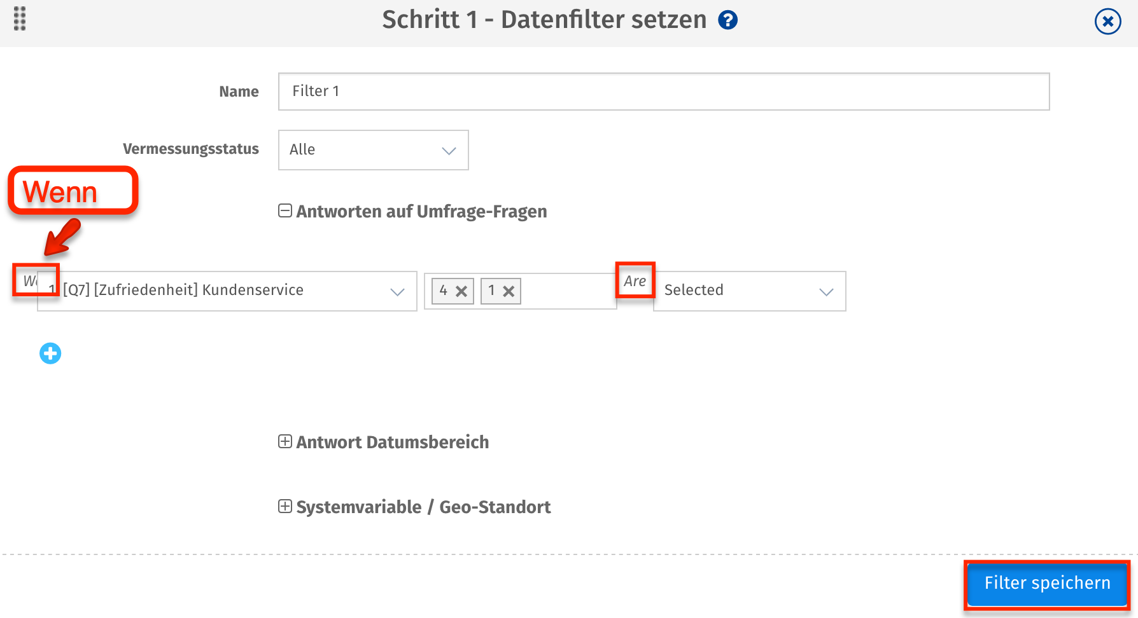This screenshot has height=618, width=1138.
Task: Click the drag handle dots icon
Action: tap(20, 19)
